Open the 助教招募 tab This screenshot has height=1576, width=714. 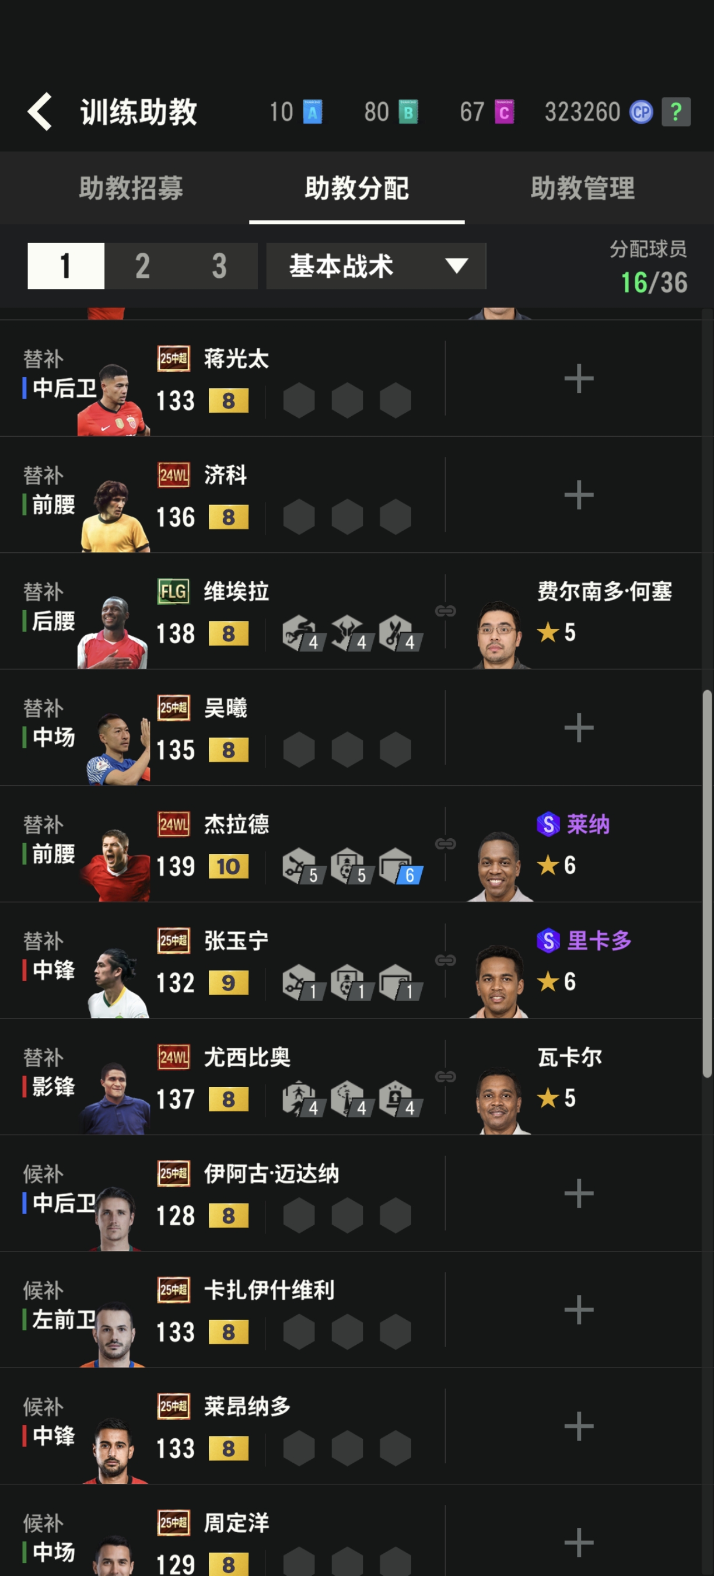(131, 188)
